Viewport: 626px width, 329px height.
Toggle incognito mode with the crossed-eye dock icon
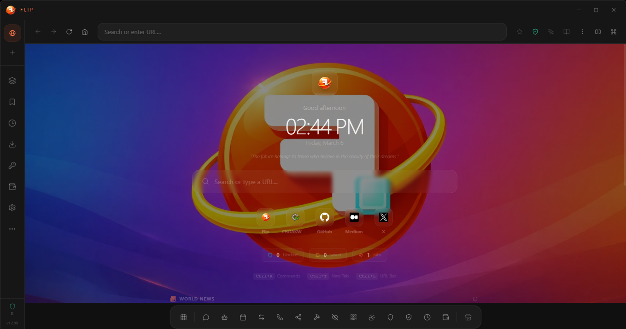[335, 317]
